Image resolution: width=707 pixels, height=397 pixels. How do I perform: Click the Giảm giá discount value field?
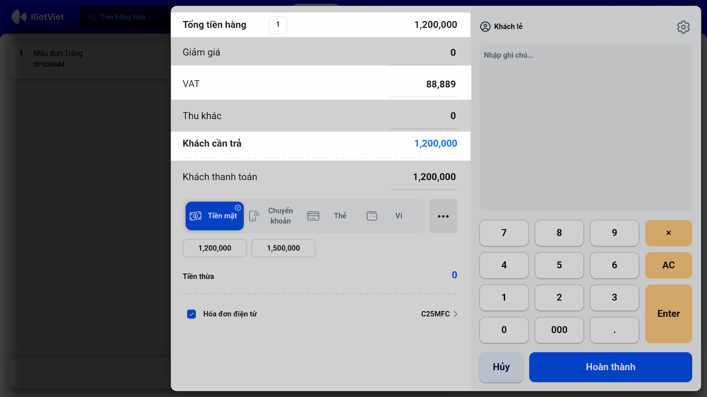point(424,53)
